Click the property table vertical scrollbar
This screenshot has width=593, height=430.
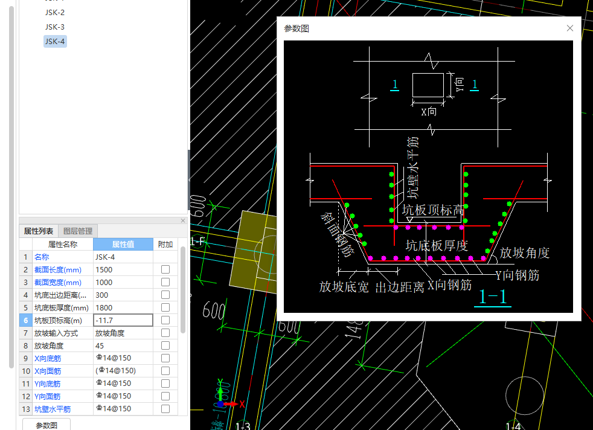tap(182, 290)
